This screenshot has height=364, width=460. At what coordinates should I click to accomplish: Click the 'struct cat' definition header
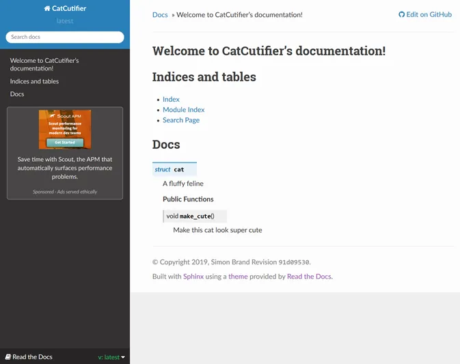(x=174, y=169)
